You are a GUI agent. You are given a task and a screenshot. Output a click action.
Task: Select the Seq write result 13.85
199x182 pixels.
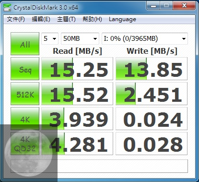point(152,69)
